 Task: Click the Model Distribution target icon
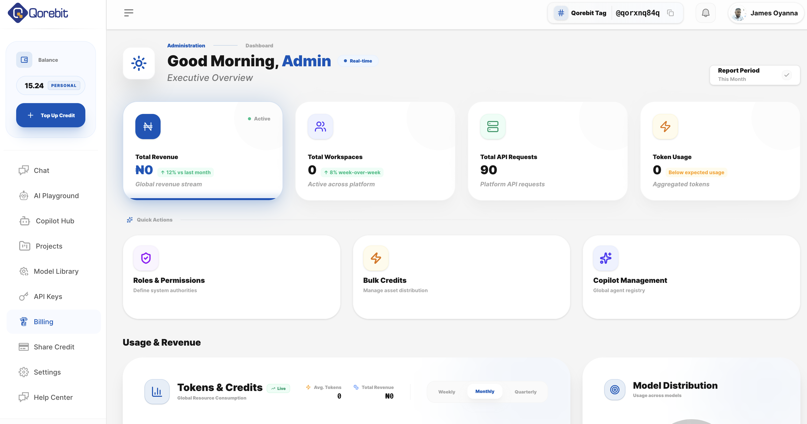615,390
